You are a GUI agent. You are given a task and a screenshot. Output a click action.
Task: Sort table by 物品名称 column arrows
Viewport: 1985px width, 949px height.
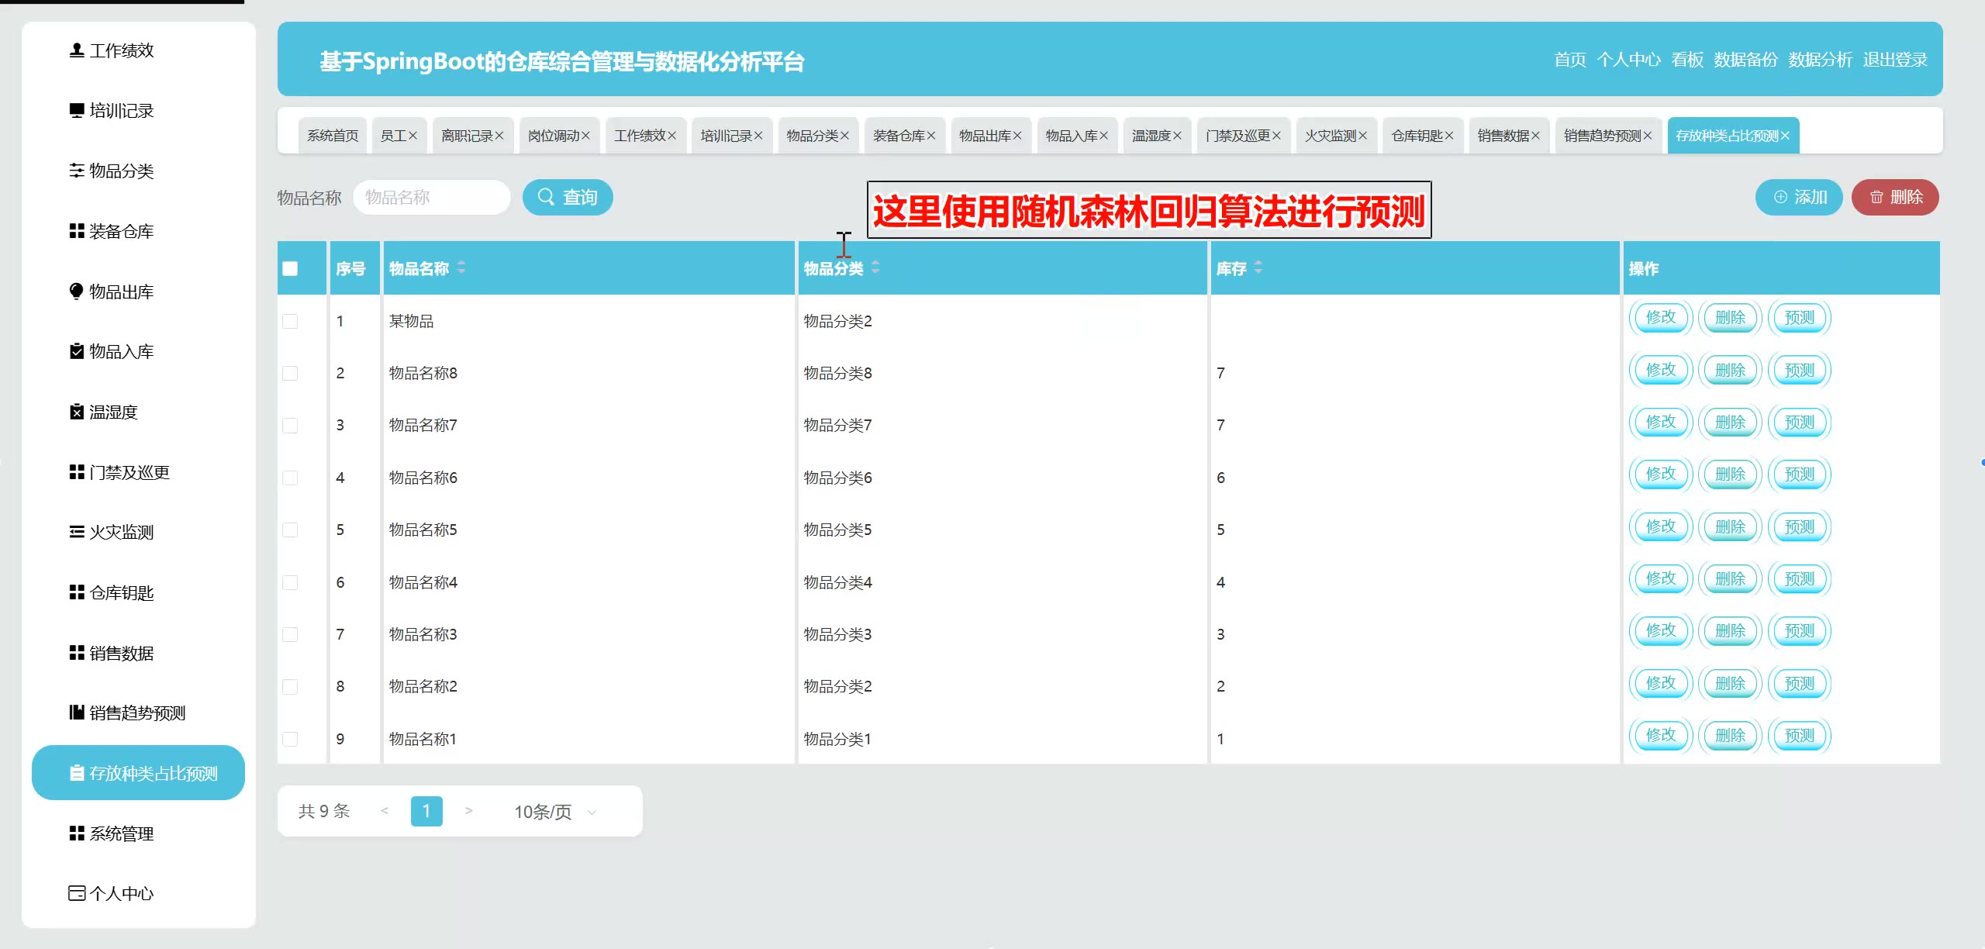(461, 267)
